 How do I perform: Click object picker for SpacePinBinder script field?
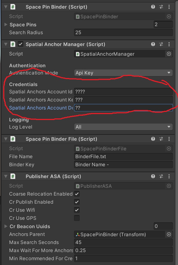169,16
